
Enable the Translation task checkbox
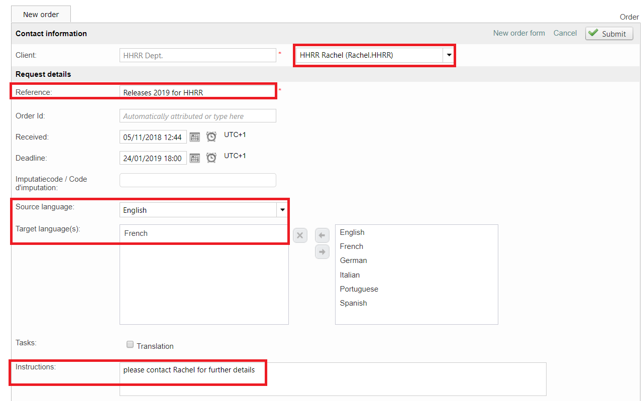tap(130, 345)
